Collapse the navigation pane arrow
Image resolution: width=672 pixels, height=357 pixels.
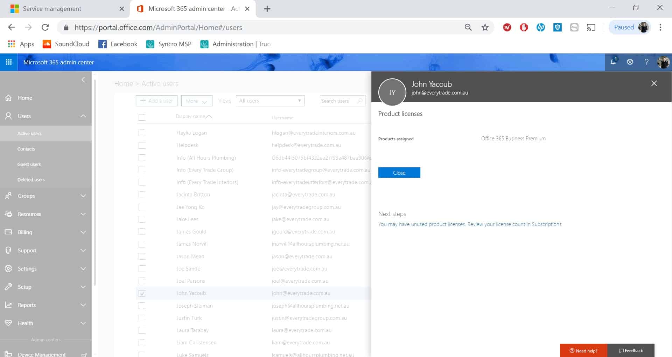tap(83, 80)
